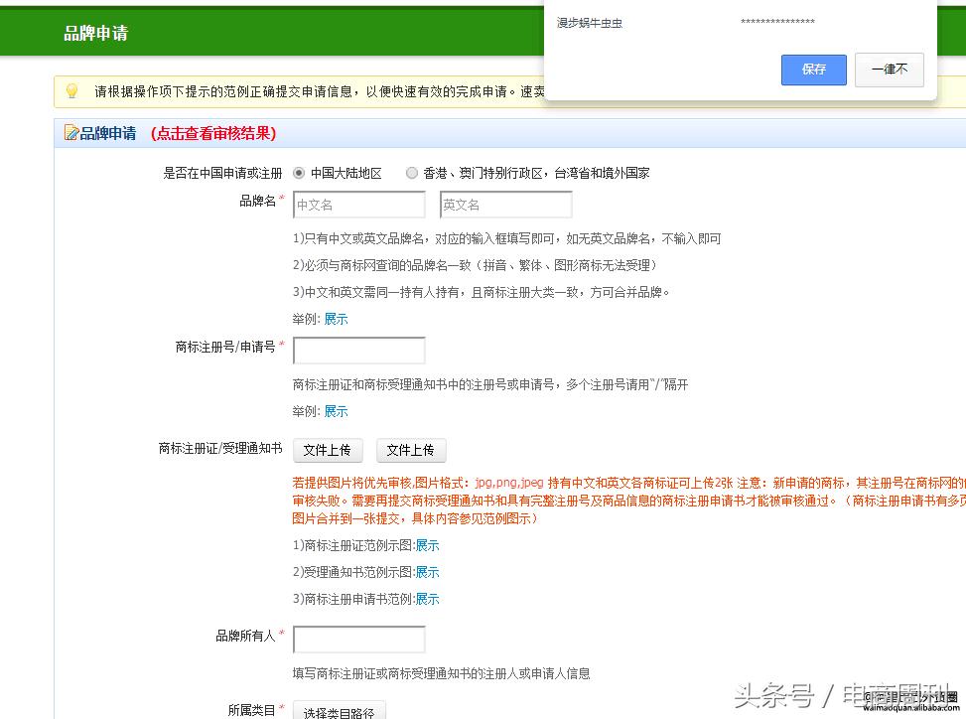
Task: Click the first 文件上传 upload button
Action: pyautogui.click(x=328, y=449)
